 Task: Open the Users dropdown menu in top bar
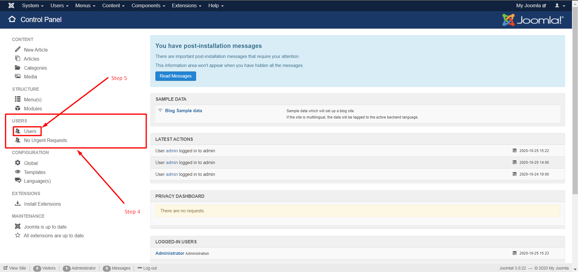coord(59,5)
